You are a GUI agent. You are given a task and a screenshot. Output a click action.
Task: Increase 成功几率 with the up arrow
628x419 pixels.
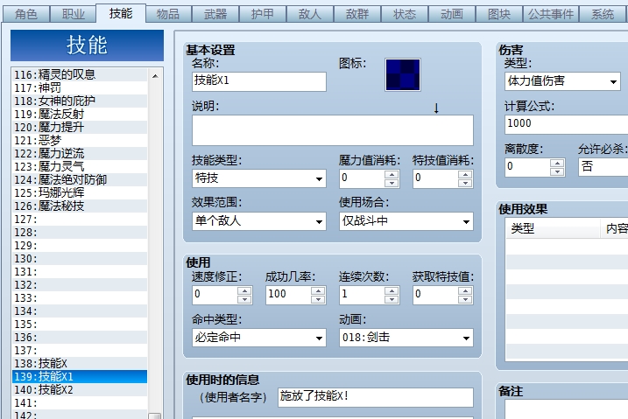tap(318, 290)
